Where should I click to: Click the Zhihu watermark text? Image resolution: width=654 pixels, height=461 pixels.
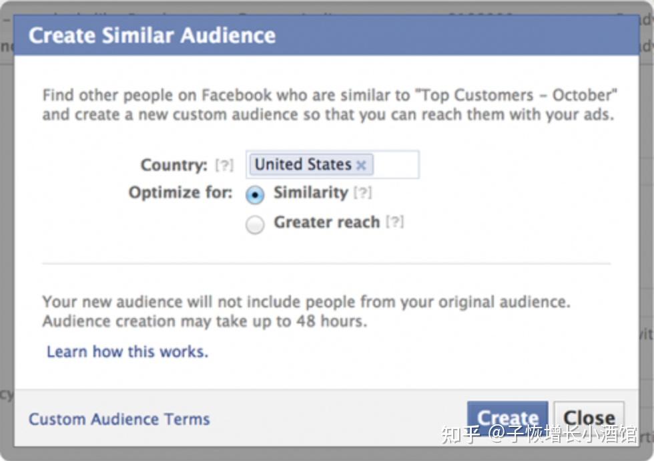539,434
